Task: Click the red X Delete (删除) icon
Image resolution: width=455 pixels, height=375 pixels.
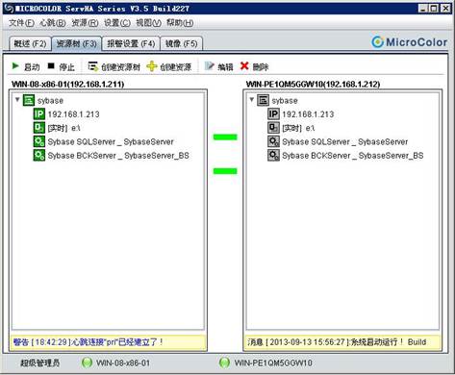Action: coord(244,66)
